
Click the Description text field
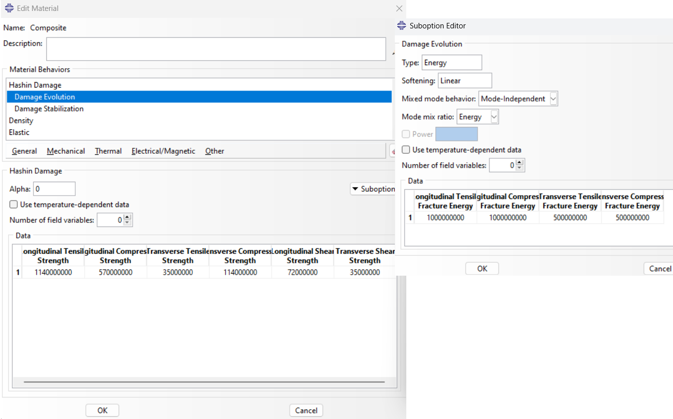(216, 49)
